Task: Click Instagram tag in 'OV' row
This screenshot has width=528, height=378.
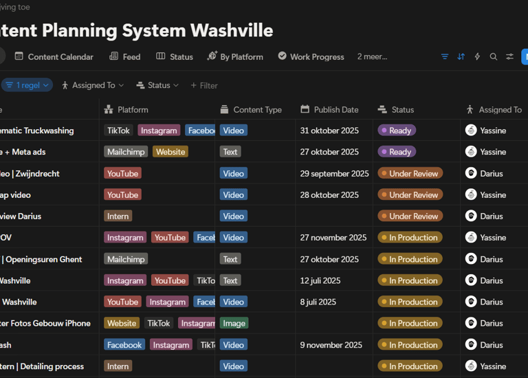Action: [125, 238]
